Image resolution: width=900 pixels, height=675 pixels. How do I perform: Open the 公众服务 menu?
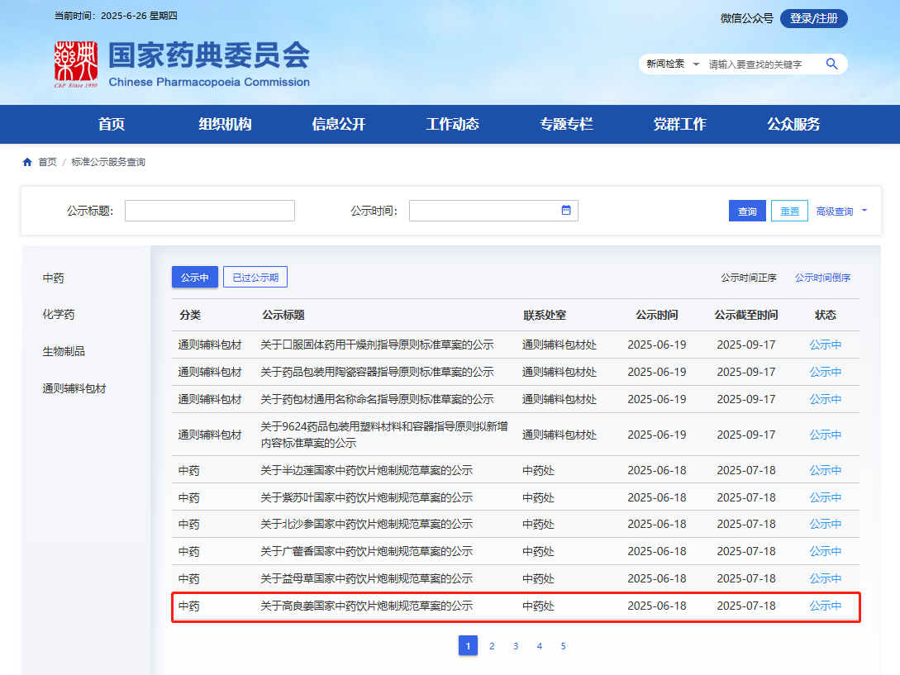pyautogui.click(x=793, y=124)
